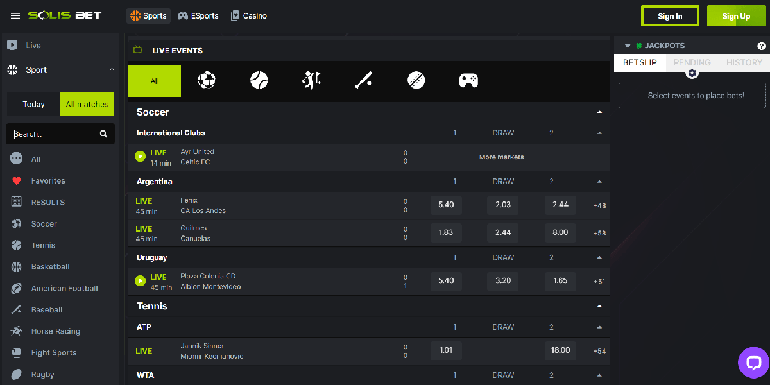Screen dimensions: 770x385
Task: Open the live chat support bubble
Action: pos(753,363)
